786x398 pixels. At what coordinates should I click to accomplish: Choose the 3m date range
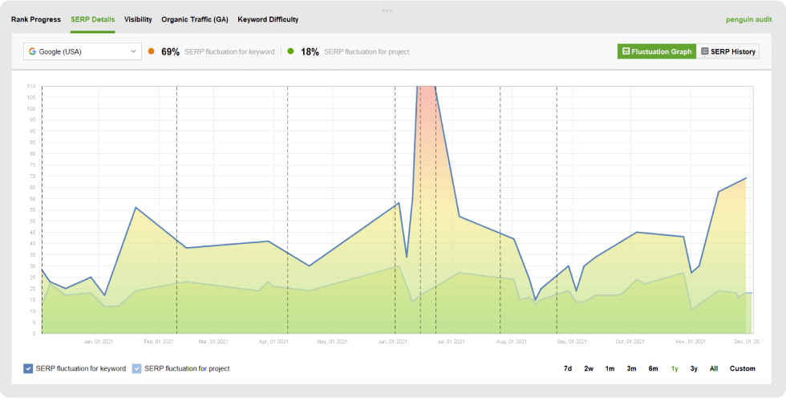[x=632, y=368]
